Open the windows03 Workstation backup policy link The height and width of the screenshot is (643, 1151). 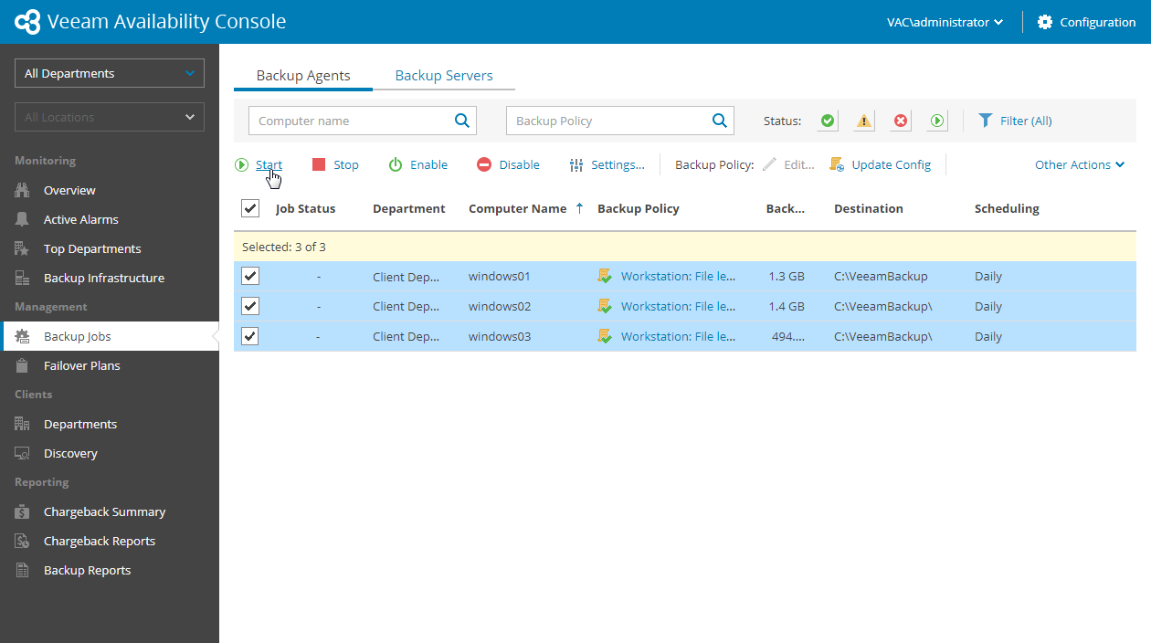pos(678,336)
